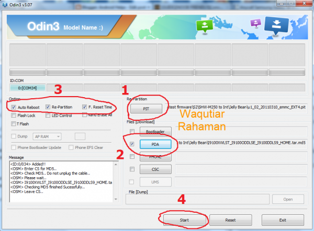Click the PHONE file button
The width and height of the screenshot is (314, 231).
155,157
